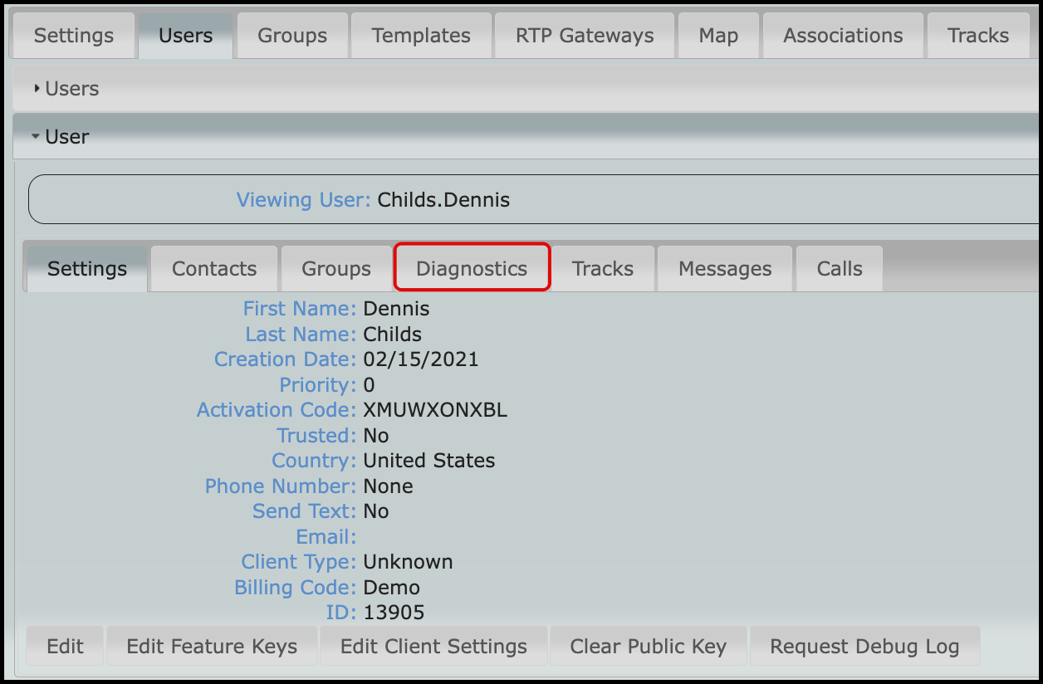The image size is (1043, 684).
Task: Open the Associations tab
Action: pyautogui.click(x=842, y=35)
